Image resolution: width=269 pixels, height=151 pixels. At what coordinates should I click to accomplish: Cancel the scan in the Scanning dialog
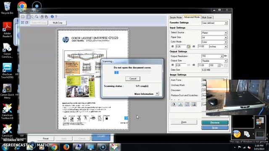click(133, 78)
